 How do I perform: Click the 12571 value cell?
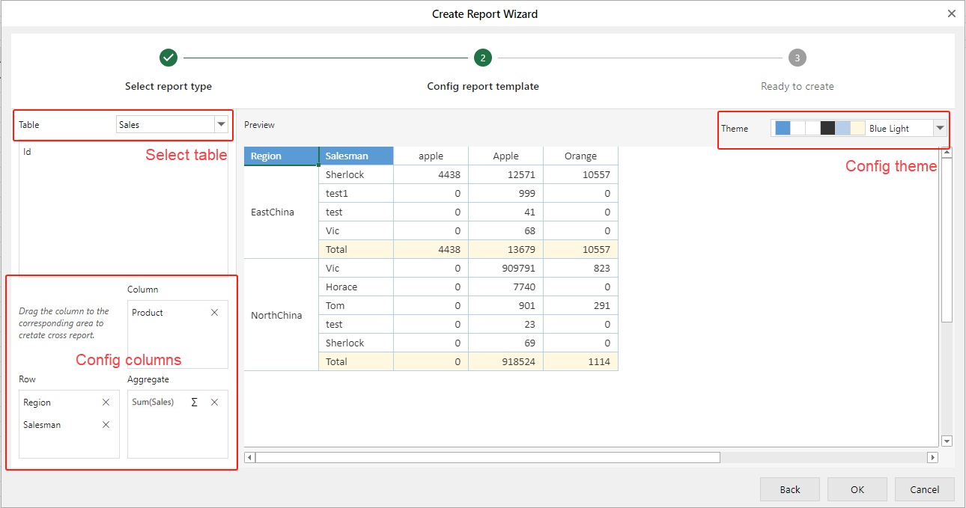coord(506,175)
